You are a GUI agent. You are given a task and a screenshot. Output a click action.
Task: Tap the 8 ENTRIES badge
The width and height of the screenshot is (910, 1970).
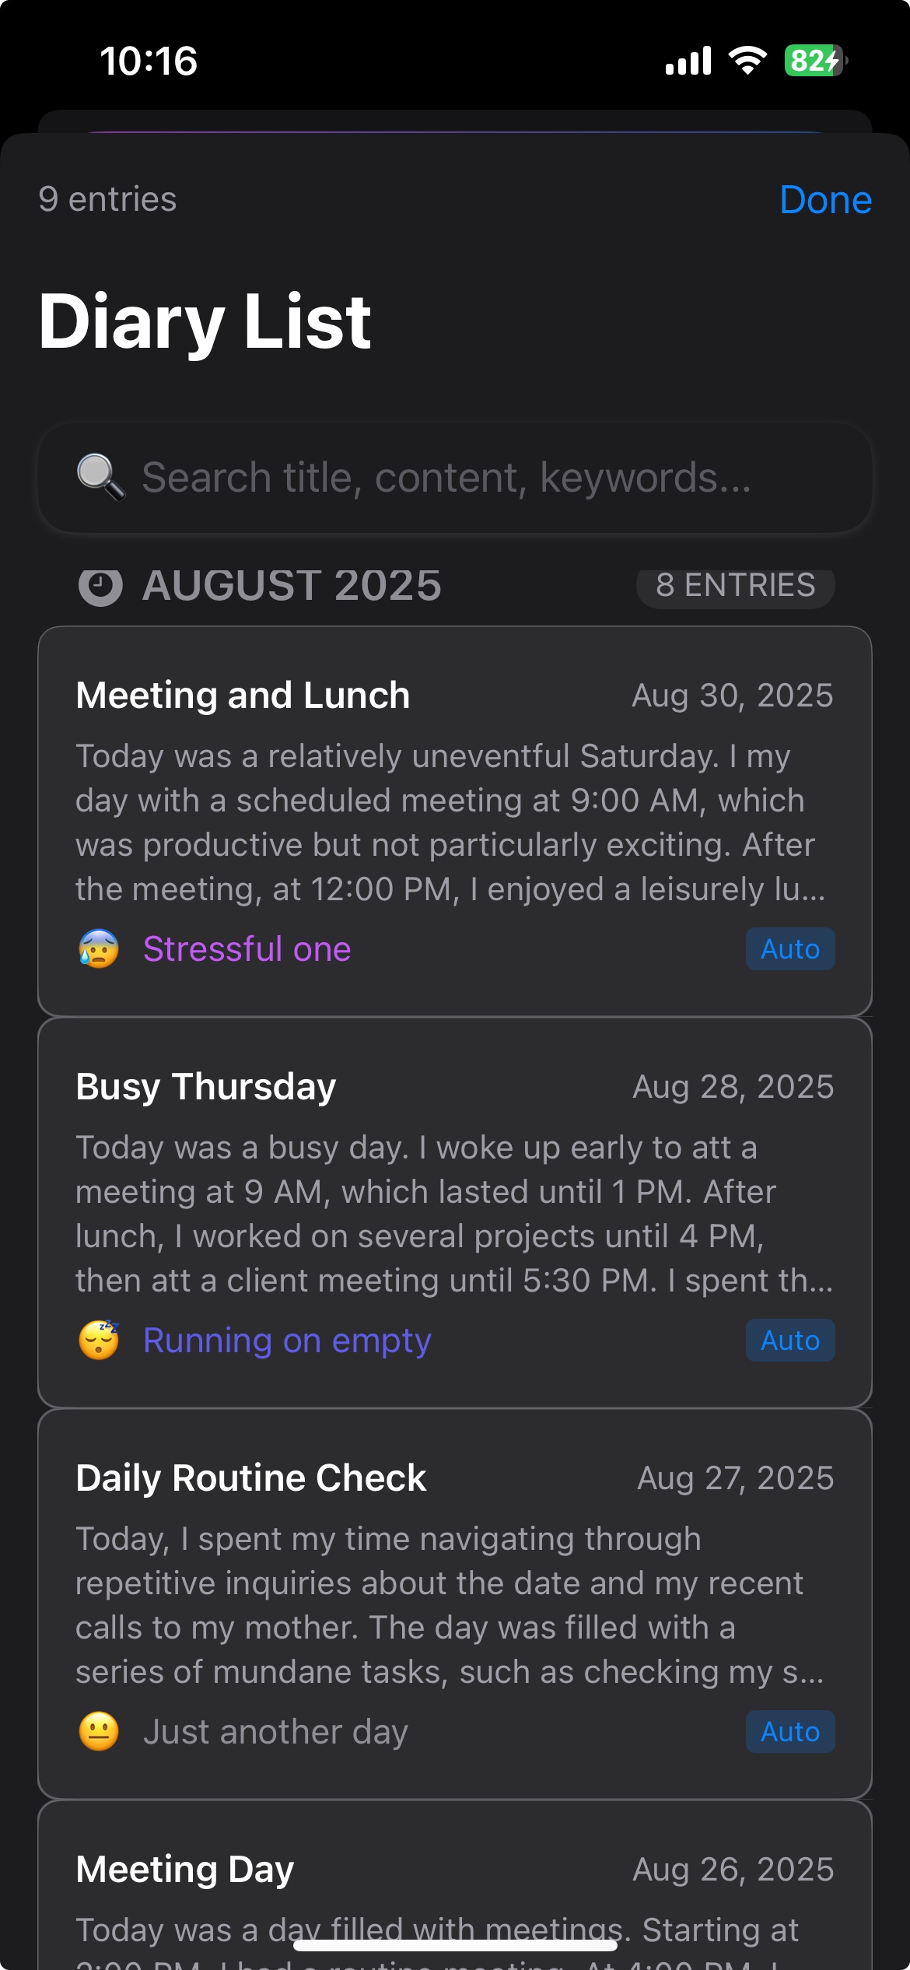735,586
